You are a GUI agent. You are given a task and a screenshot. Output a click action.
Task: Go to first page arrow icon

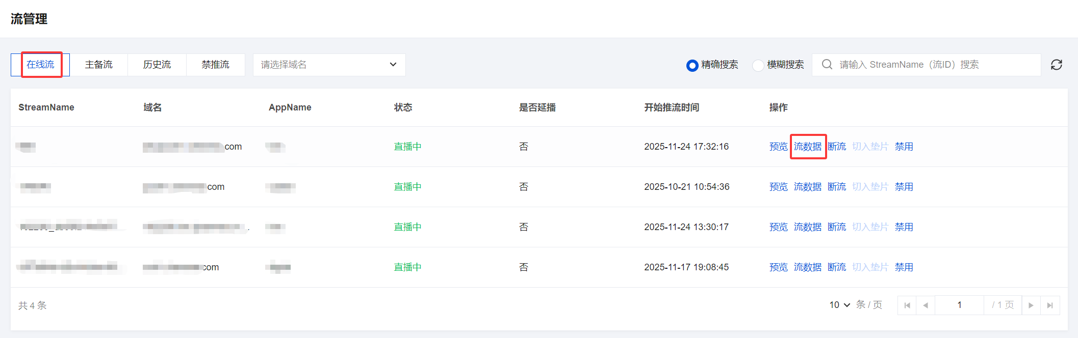pyautogui.click(x=907, y=305)
